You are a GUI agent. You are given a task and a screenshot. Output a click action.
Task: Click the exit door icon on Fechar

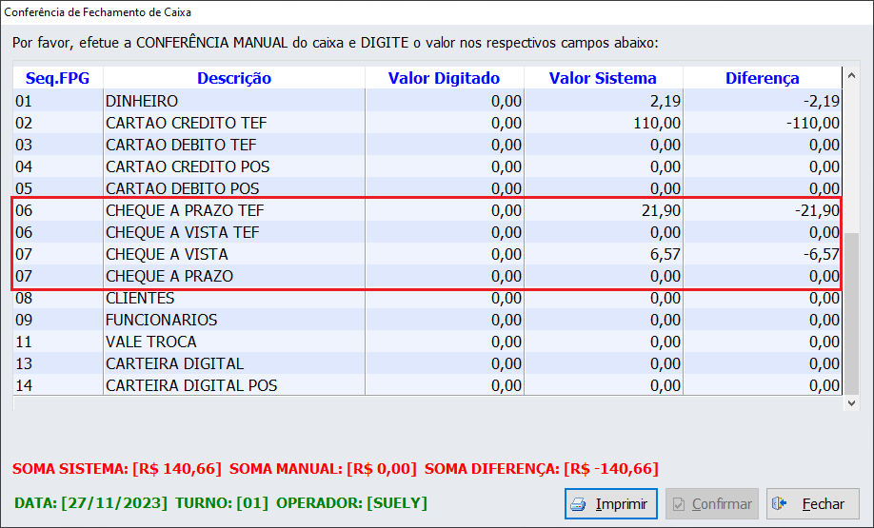pos(781,504)
